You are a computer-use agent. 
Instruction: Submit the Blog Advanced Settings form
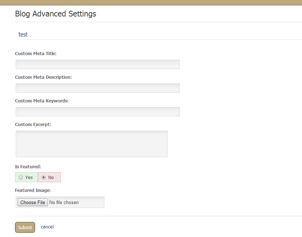tap(25, 227)
